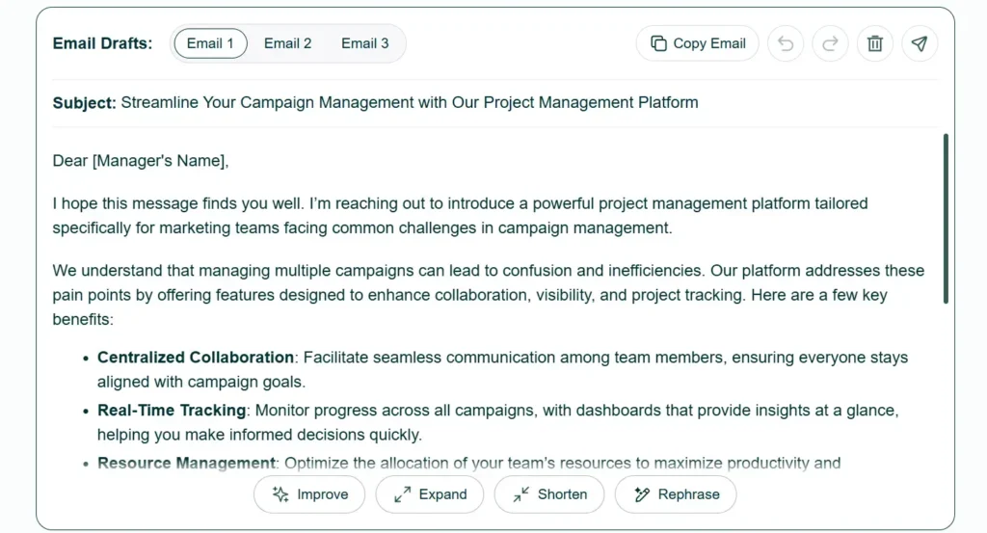Select the Email 1 draft tab
Image resolution: width=987 pixels, height=533 pixels.
pos(210,43)
